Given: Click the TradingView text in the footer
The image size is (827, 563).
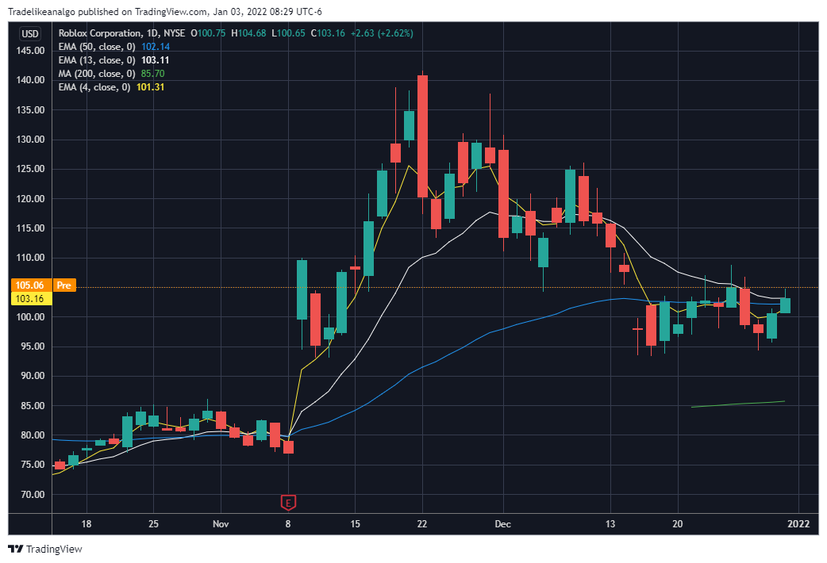Looking at the screenshot, I should pyautogui.click(x=54, y=550).
